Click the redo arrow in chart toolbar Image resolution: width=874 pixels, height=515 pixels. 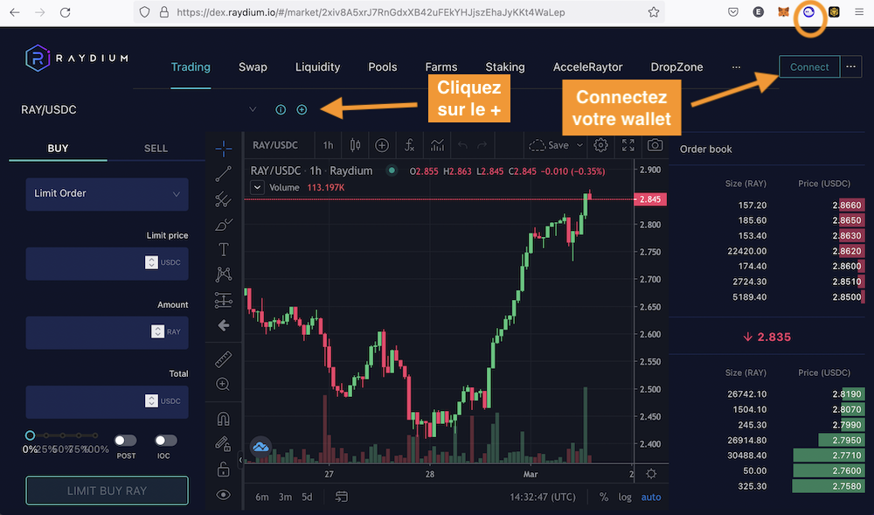482,145
